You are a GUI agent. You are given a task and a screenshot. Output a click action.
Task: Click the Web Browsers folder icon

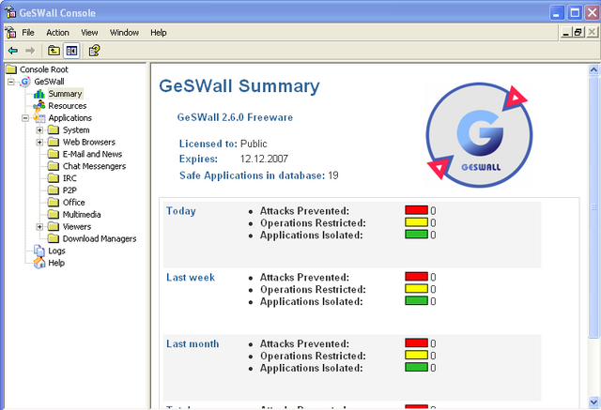tap(54, 142)
